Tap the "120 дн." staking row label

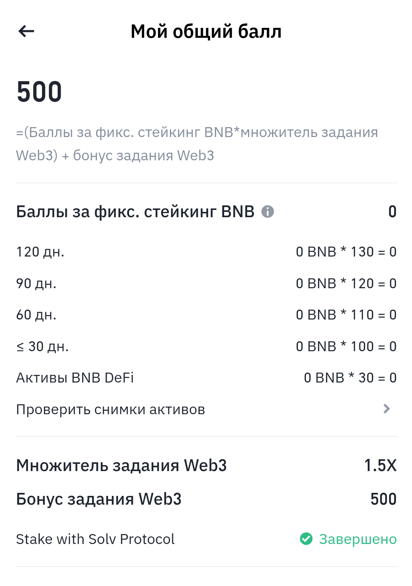click(x=40, y=252)
